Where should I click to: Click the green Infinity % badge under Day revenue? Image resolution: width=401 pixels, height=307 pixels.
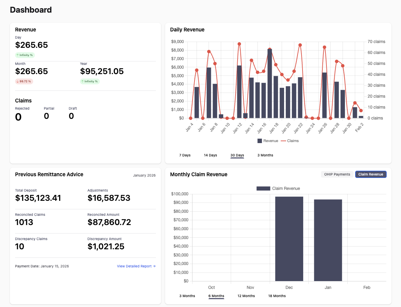point(25,55)
